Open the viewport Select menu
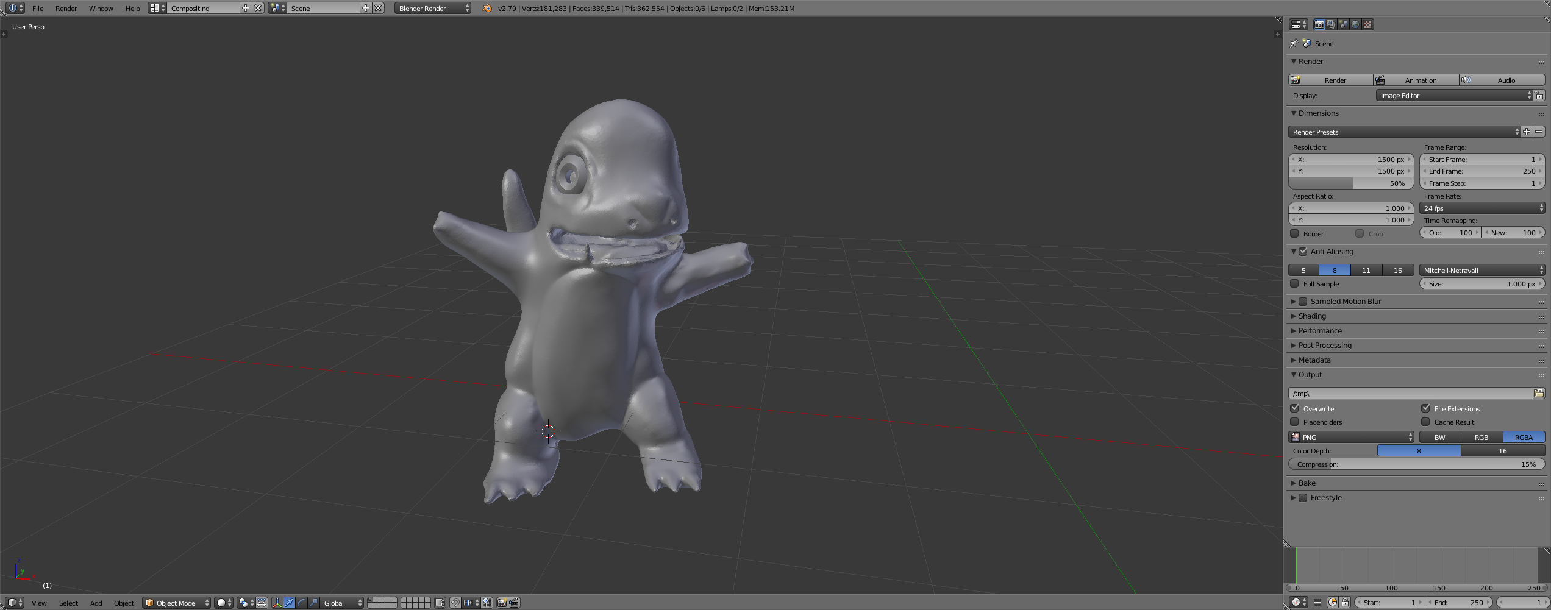The height and width of the screenshot is (610, 1551). 68,603
